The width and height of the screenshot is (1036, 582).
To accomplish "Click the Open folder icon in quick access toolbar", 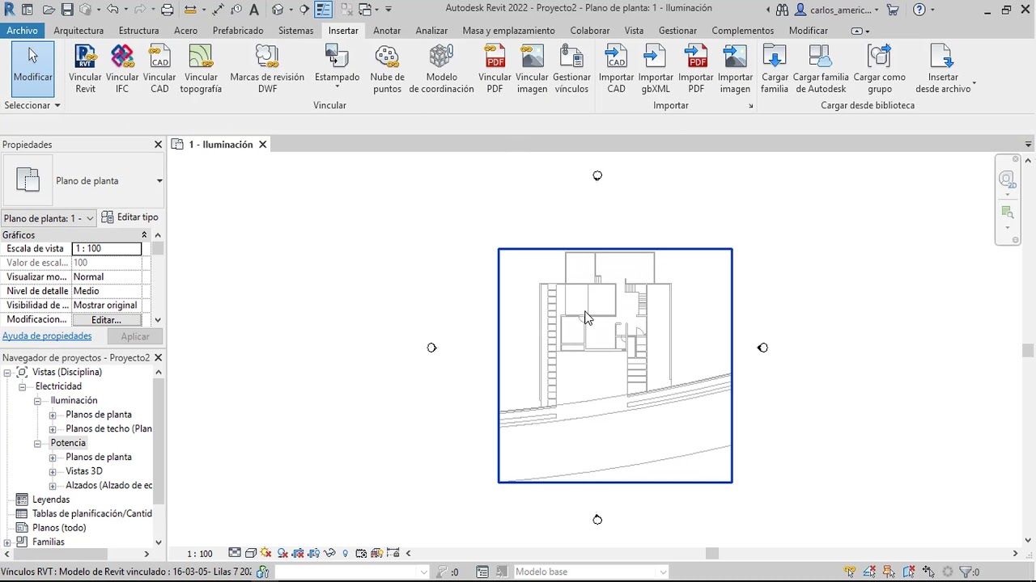I will click(x=49, y=10).
